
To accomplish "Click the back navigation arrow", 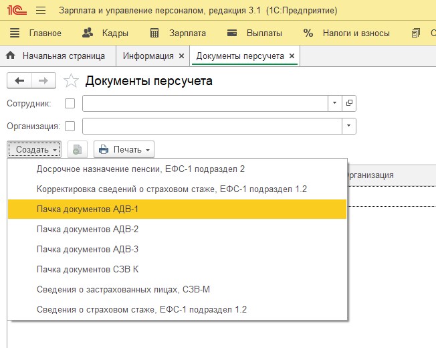I will (x=19, y=81).
